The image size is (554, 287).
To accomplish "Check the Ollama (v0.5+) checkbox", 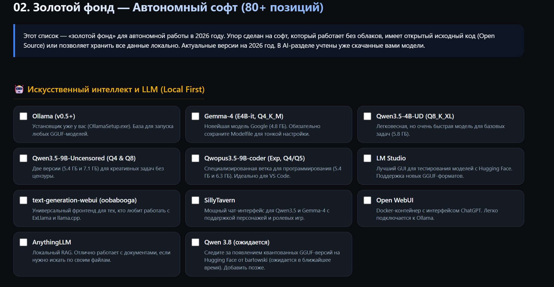I will pyautogui.click(x=23, y=116).
